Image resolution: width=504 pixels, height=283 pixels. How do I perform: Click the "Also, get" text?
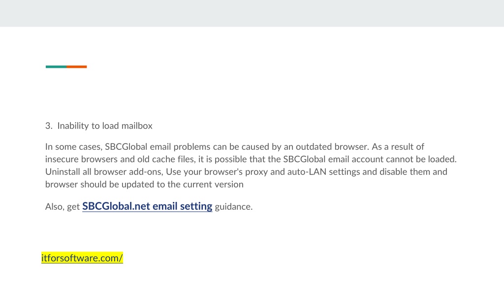pos(63,207)
